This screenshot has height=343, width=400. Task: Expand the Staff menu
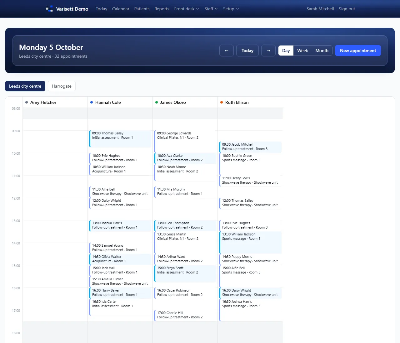(211, 9)
